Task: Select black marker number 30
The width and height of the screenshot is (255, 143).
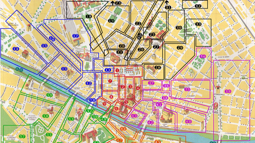Action: [x=179, y=28]
